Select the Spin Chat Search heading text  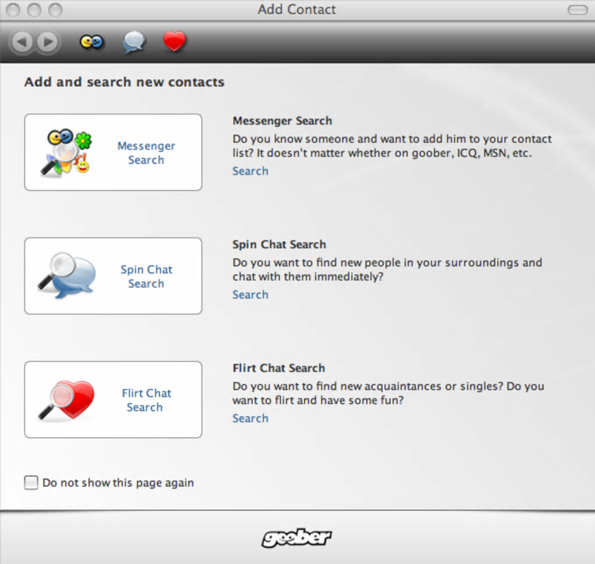[x=279, y=244]
